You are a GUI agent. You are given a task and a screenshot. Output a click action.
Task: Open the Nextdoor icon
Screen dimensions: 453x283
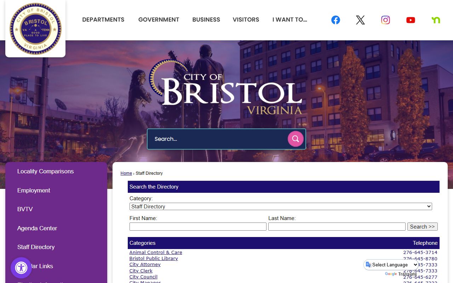436,20
